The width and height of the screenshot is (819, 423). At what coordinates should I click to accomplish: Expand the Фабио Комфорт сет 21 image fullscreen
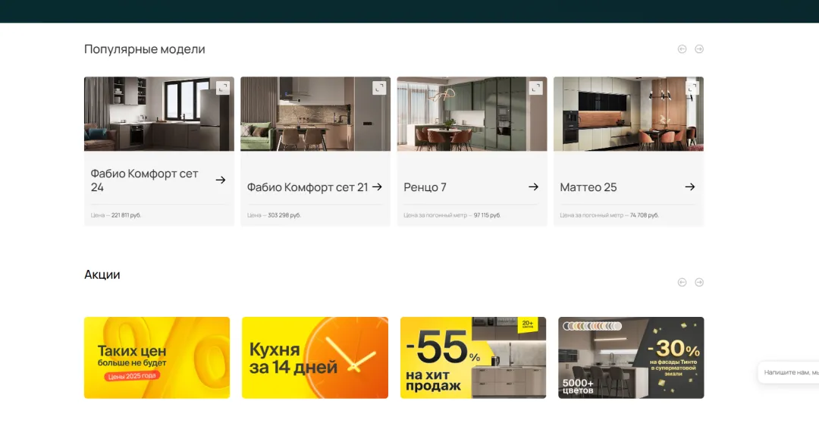pyautogui.click(x=379, y=88)
